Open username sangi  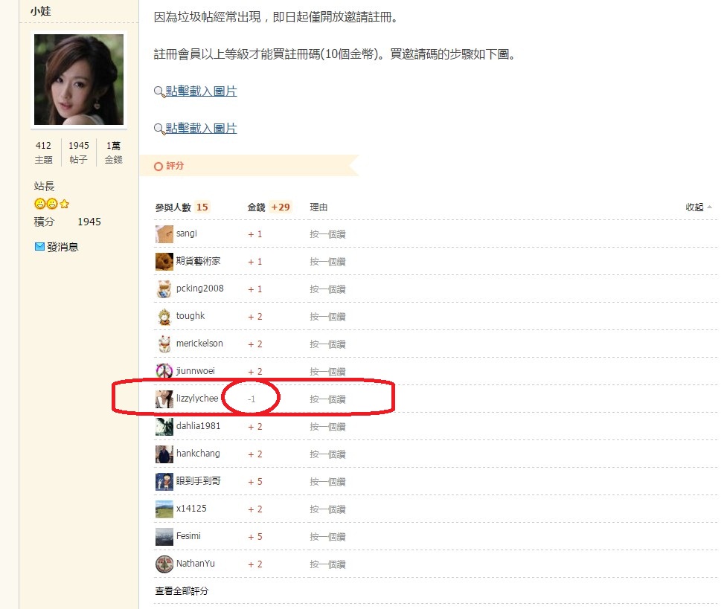186,233
